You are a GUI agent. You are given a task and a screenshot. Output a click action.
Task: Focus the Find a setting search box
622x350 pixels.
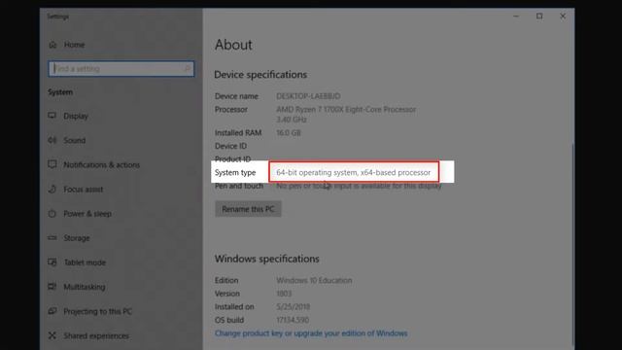[x=121, y=69]
